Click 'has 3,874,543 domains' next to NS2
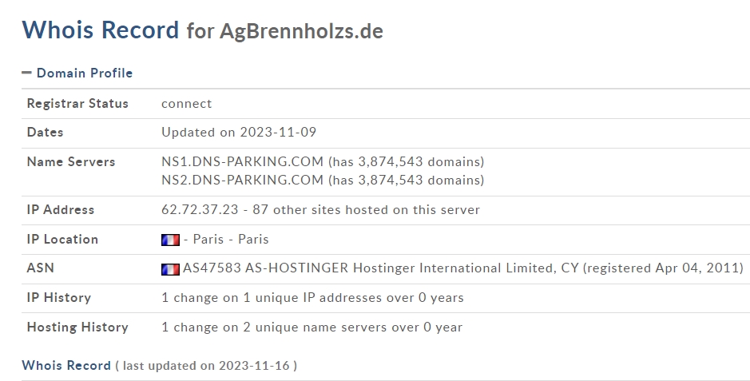Image resolution: width=750 pixels, height=381 pixels. click(x=406, y=180)
